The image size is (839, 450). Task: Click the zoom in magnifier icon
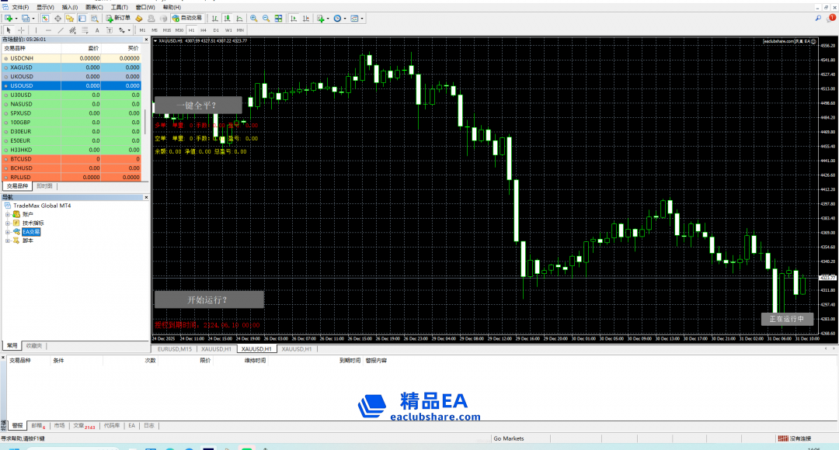(253, 18)
